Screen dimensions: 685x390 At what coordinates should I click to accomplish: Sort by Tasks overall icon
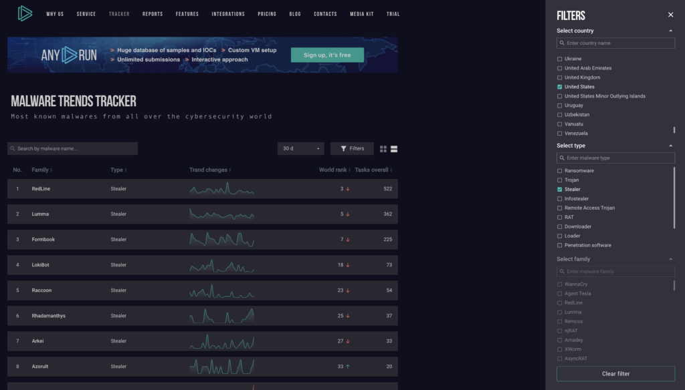pos(391,170)
